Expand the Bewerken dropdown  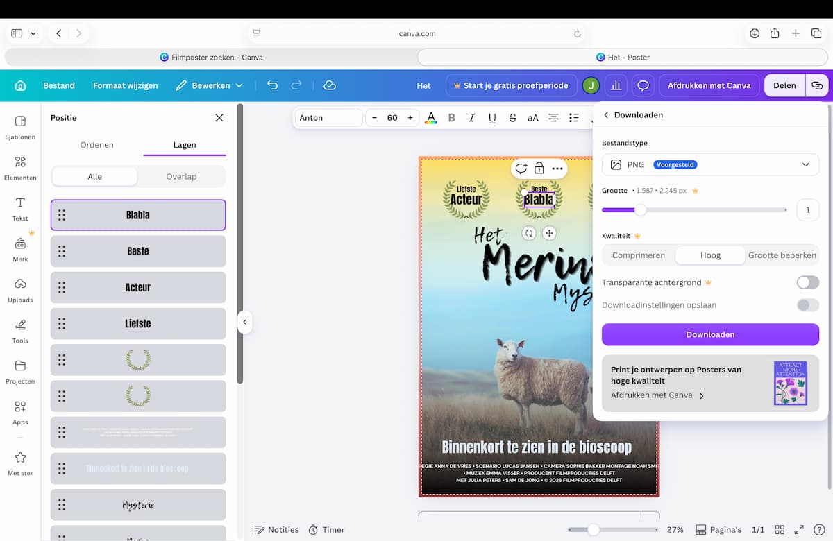pos(209,85)
